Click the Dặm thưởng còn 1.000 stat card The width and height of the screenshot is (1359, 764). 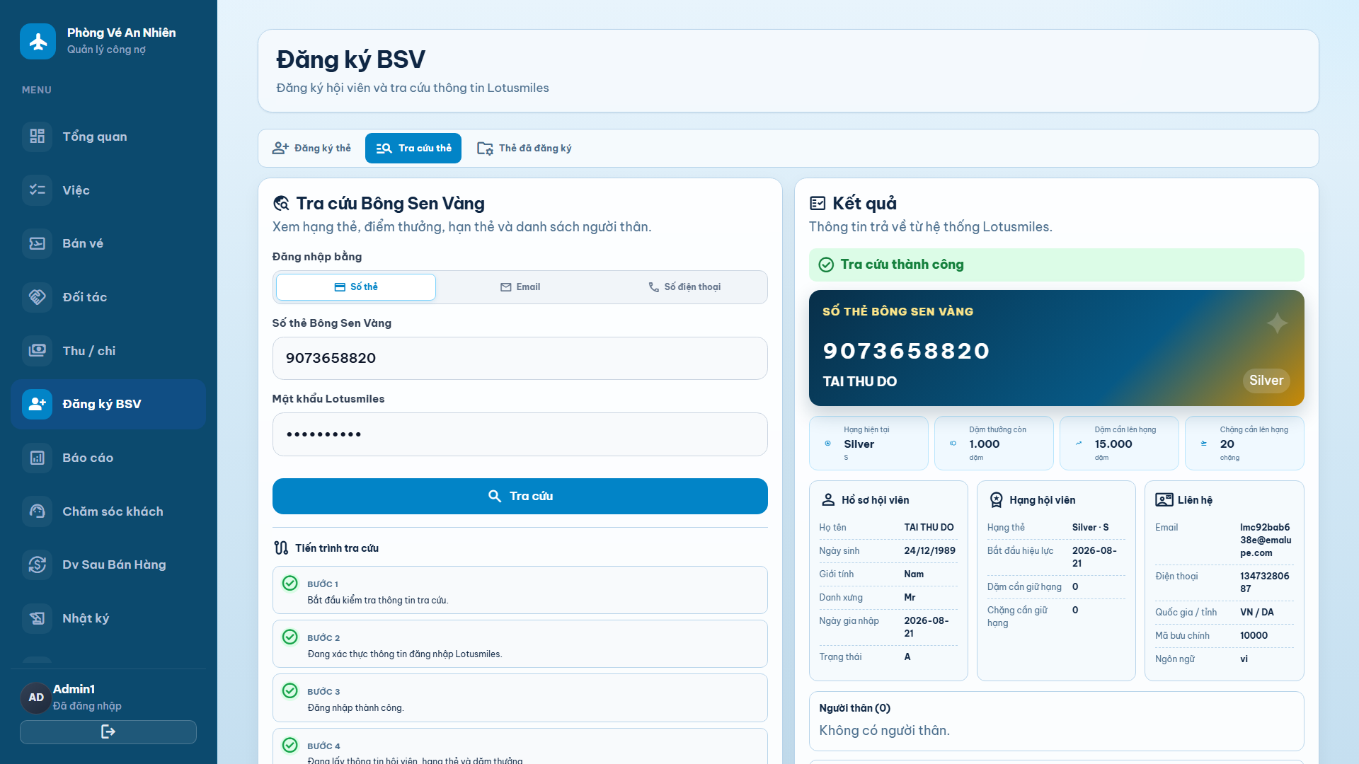click(994, 444)
